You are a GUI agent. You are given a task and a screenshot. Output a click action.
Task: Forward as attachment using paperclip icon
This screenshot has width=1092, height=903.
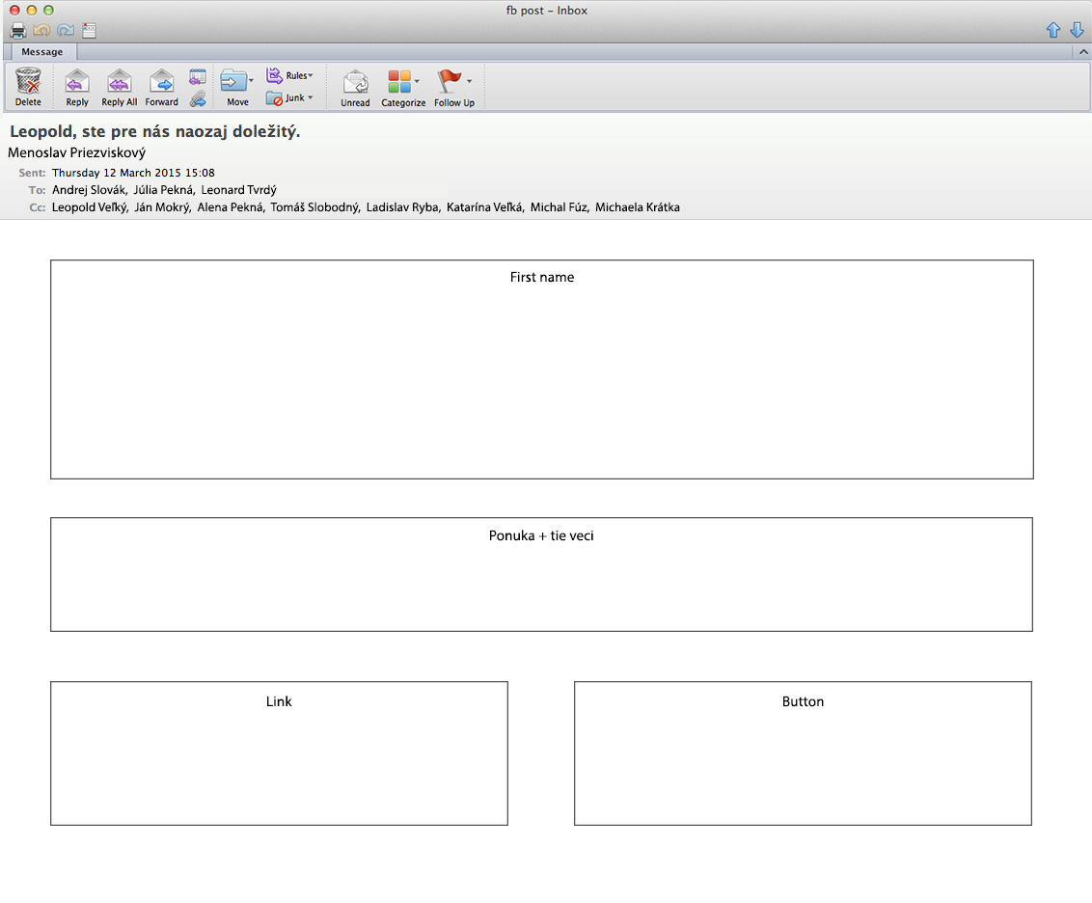[x=198, y=98]
